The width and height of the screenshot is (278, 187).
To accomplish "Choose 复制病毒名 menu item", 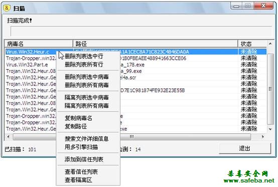I will tap(78, 118).
